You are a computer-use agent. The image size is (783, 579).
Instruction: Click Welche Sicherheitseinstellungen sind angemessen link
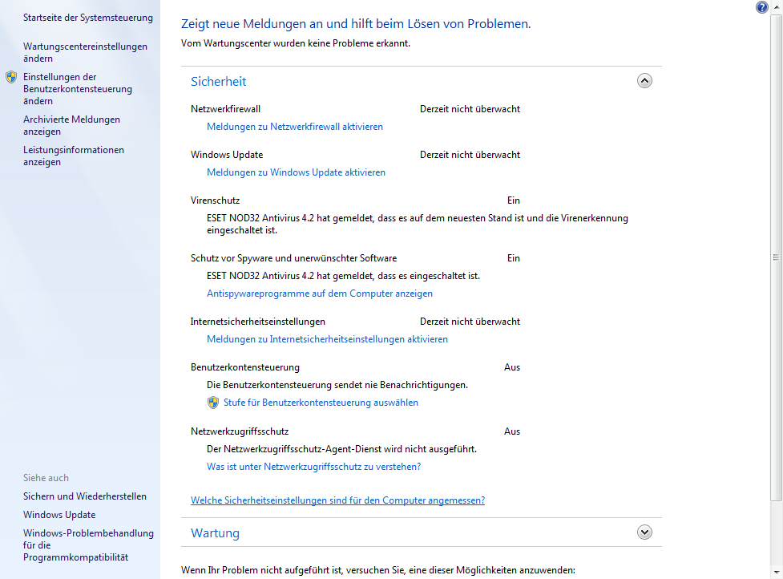(x=337, y=500)
